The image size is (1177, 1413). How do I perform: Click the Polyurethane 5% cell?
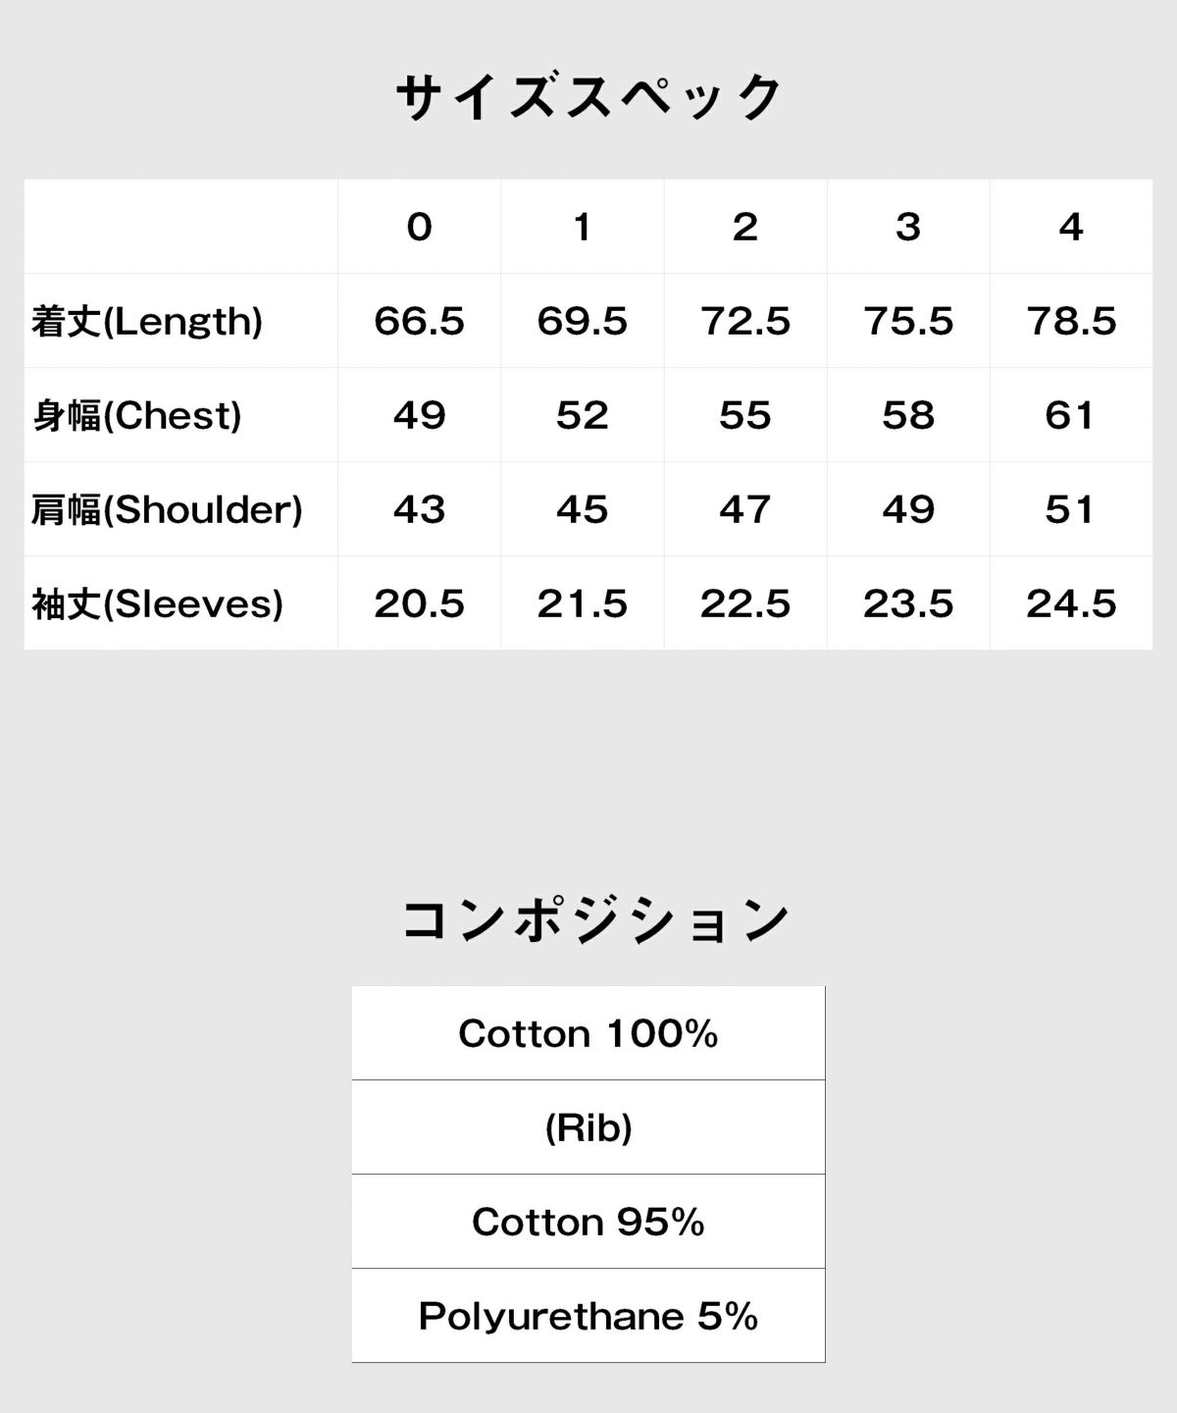pyautogui.click(x=588, y=1316)
